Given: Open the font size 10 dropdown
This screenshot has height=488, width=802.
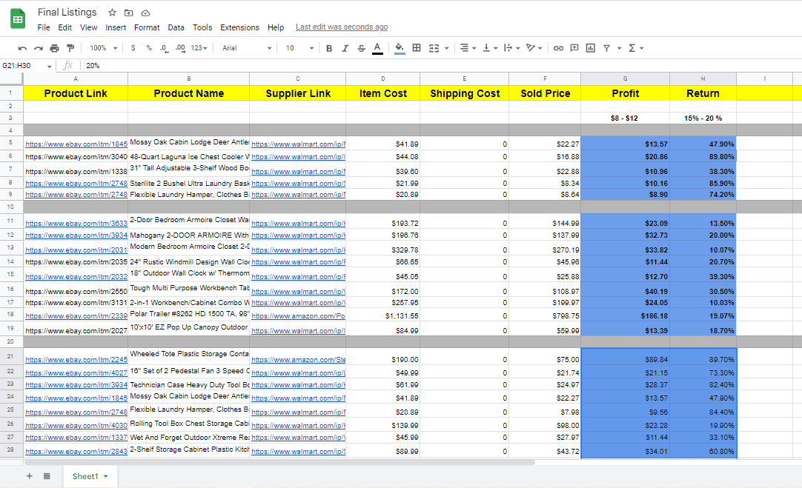Looking at the screenshot, I should pos(299,48).
